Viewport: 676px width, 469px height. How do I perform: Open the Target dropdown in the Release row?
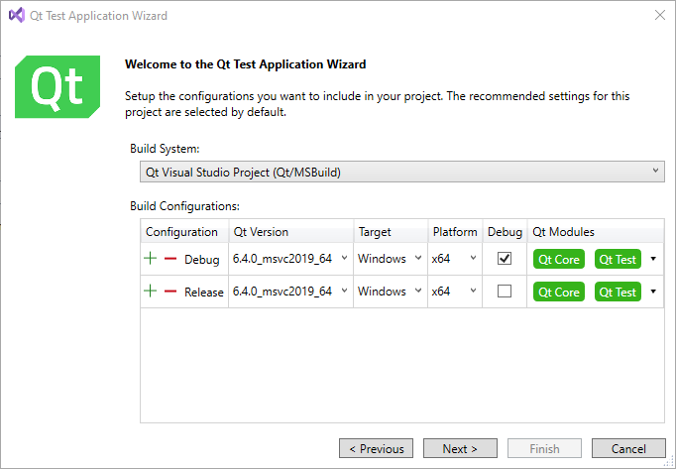pos(391,292)
